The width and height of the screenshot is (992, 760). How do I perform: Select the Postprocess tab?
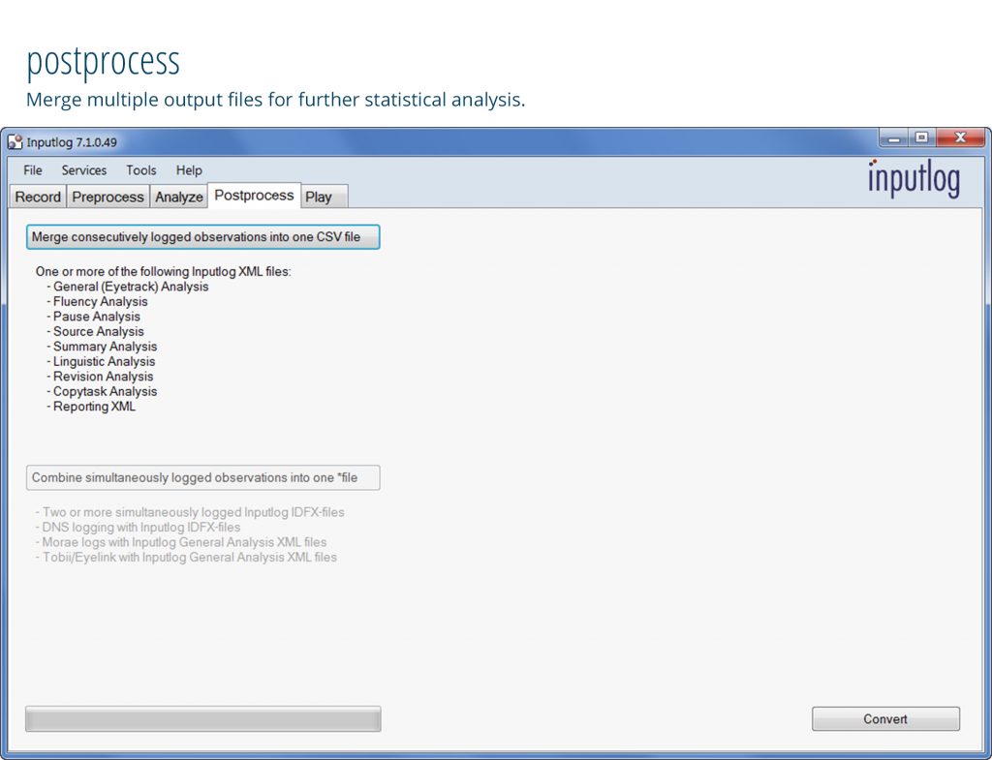[254, 196]
